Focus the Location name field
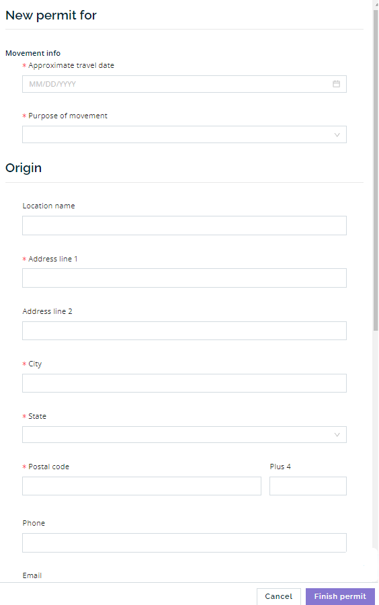Viewport: 379px width, 605px height. click(x=184, y=225)
